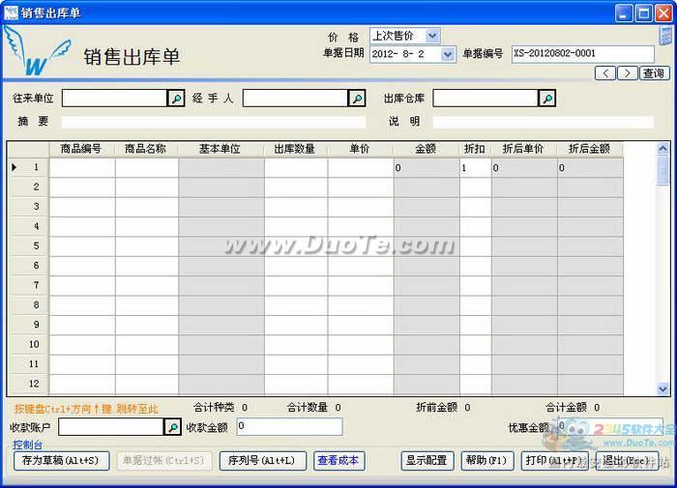This screenshot has height=488, width=677.
Task: Click search icon beside 收款账户 field
Action: pyautogui.click(x=172, y=427)
